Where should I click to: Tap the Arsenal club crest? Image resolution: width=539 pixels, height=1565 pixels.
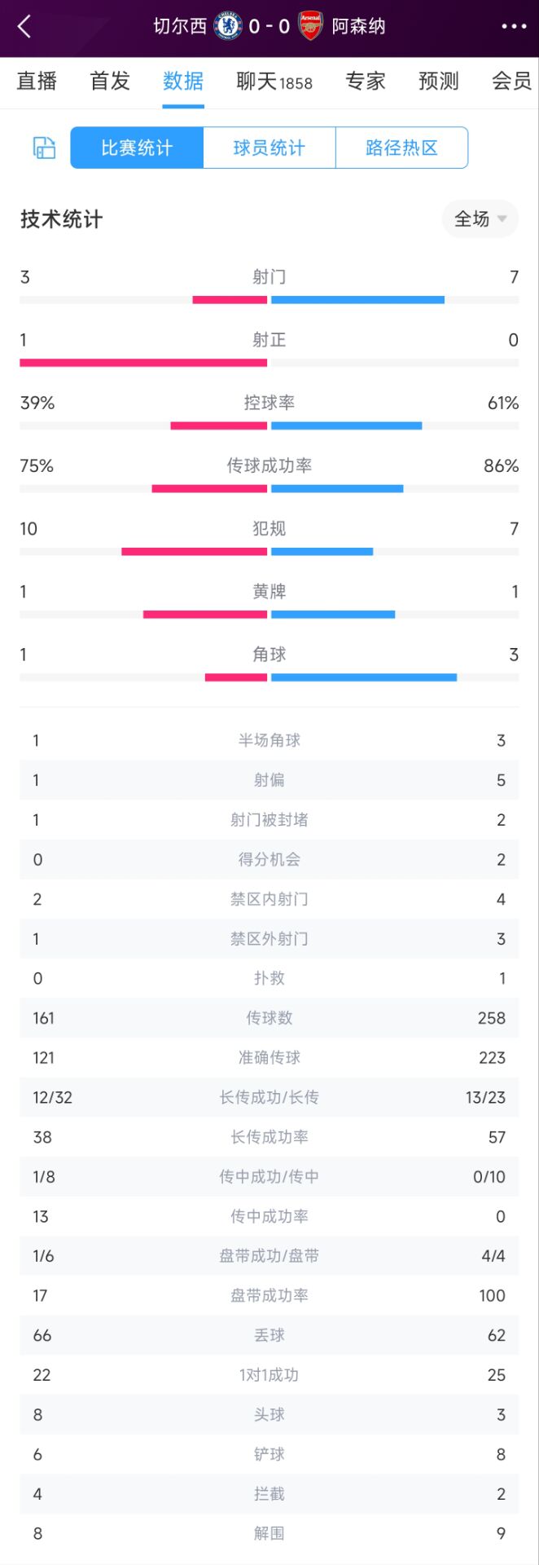coord(310,26)
